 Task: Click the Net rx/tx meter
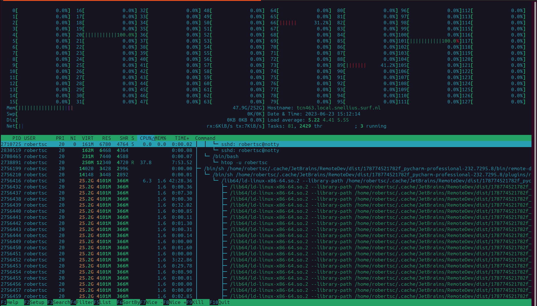tap(135, 126)
